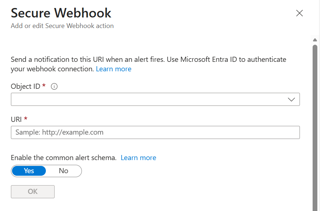Viewport: 321px width, 211px height.
Task: Close the Secure Webhook panel
Action: (299, 13)
